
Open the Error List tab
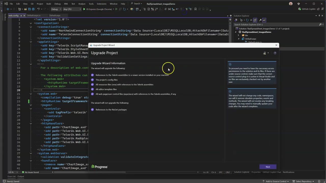11,176
